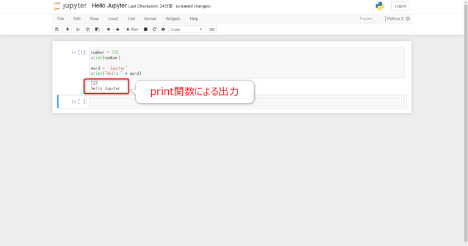Open the command palette keyboard icon
This screenshot has width=468, height=246.
211,29
